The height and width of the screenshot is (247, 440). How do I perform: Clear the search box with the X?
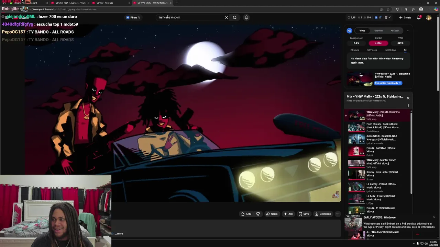[x=227, y=17]
